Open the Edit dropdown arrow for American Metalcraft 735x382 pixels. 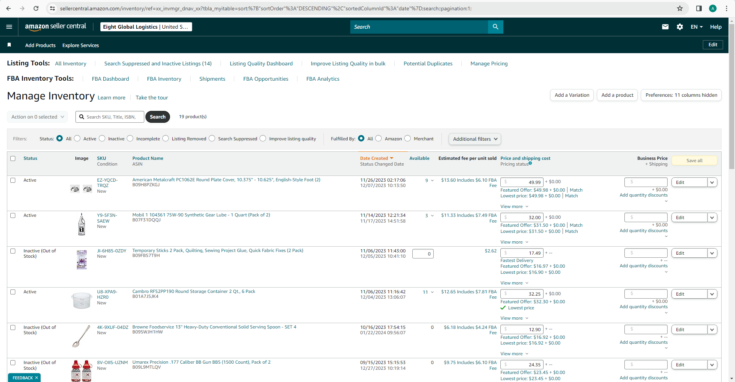pyautogui.click(x=712, y=182)
